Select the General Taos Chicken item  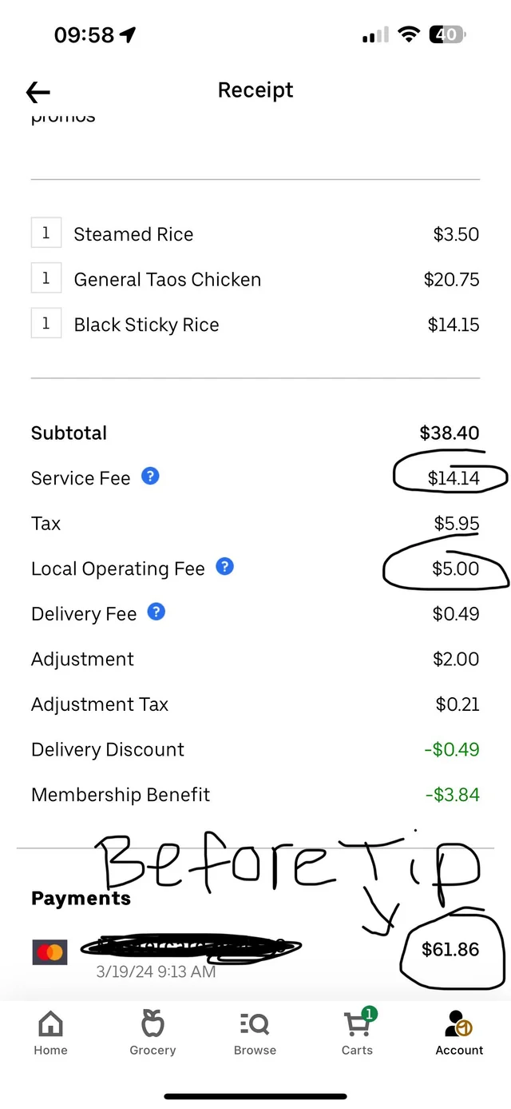[x=168, y=280]
